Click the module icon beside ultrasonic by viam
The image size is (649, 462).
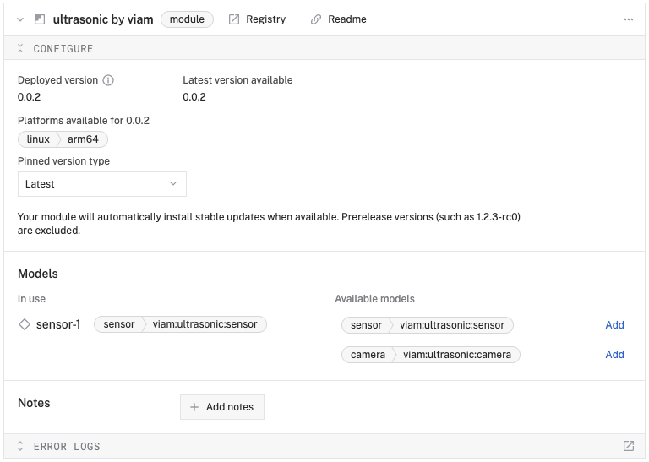pyautogui.click(x=40, y=19)
